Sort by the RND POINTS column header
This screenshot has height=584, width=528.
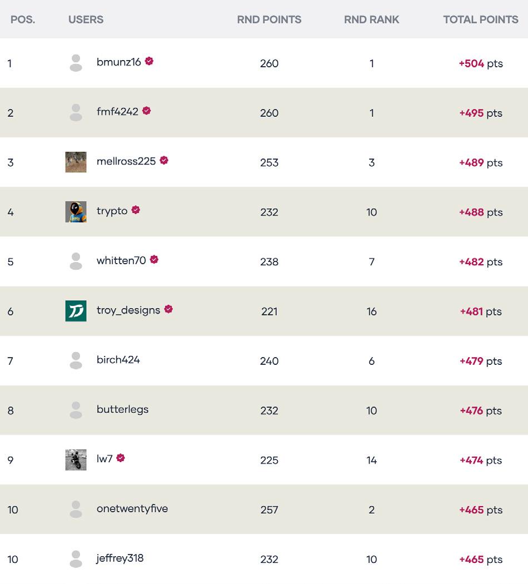(269, 19)
